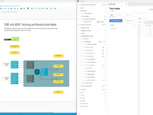153x115 pixels.
Task: Click the green box in the flowchart
Action: pyautogui.click(x=15, y=39)
